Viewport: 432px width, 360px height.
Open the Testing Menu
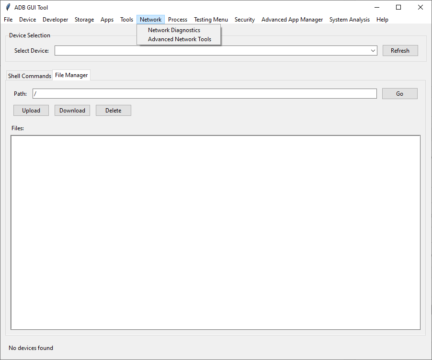pyautogui.click(x=211, y=20)
